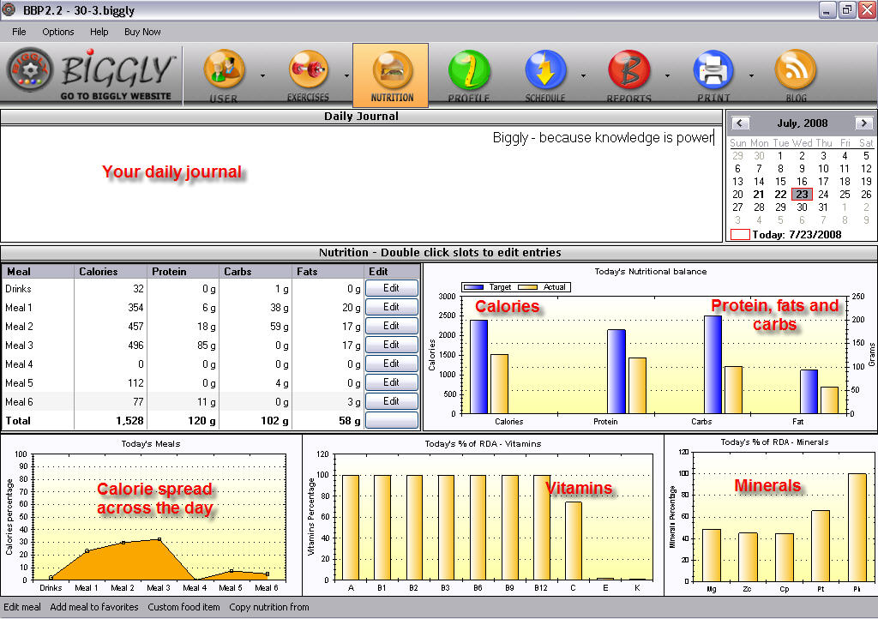This screenshot has width=878, height=619.
Task: Click the Print printer icon
Action: (713, 70)
